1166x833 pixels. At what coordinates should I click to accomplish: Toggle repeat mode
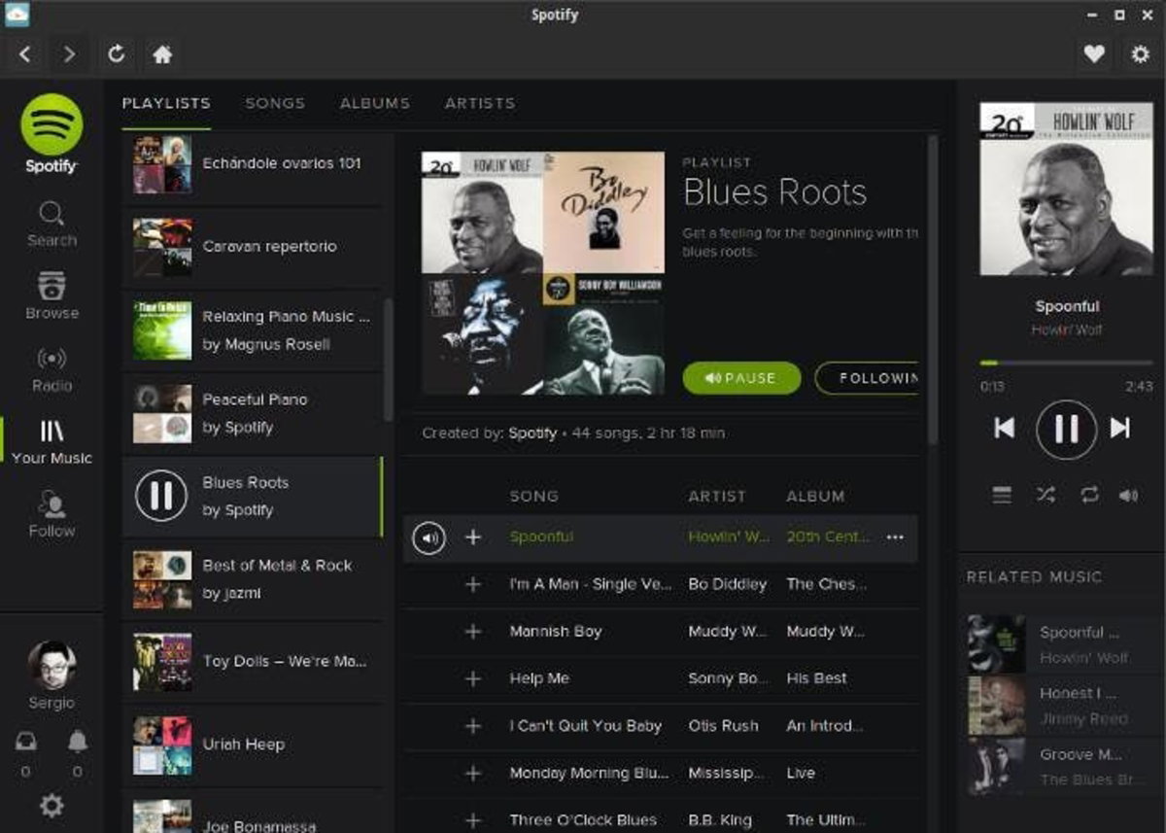(x=1089, y=496)
